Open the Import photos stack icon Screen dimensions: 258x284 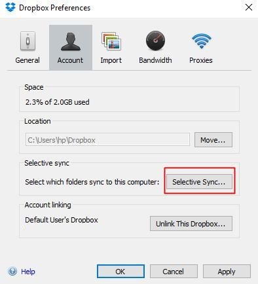pos(111,41)
